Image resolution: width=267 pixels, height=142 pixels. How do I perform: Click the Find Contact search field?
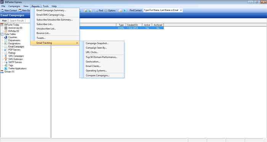pyautogui.click(x=161, y=10)
